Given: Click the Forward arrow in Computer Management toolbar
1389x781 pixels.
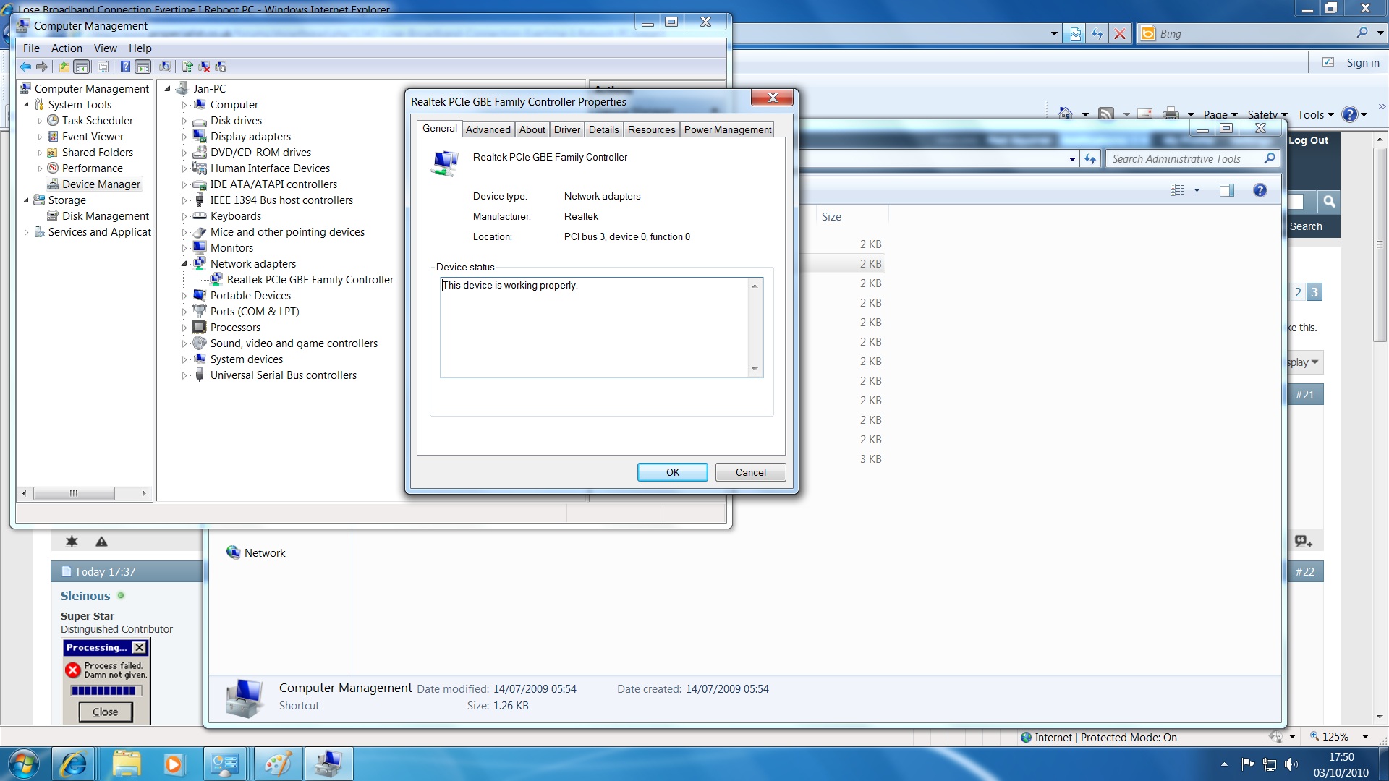Looking at the screenshot, I should click(42, 67).
